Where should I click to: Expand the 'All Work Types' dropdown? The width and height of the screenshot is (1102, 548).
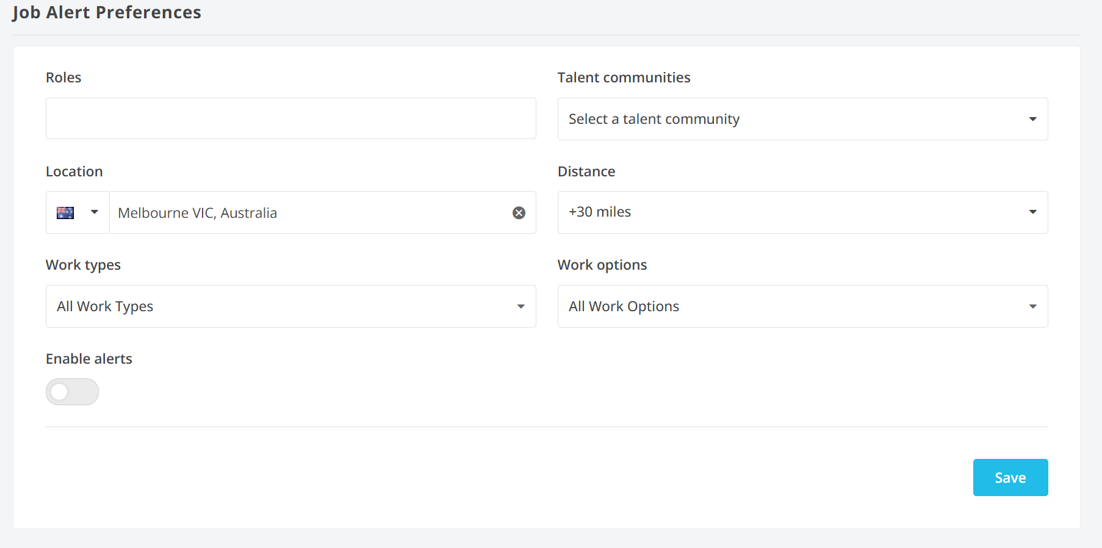[x=281, y=306]
